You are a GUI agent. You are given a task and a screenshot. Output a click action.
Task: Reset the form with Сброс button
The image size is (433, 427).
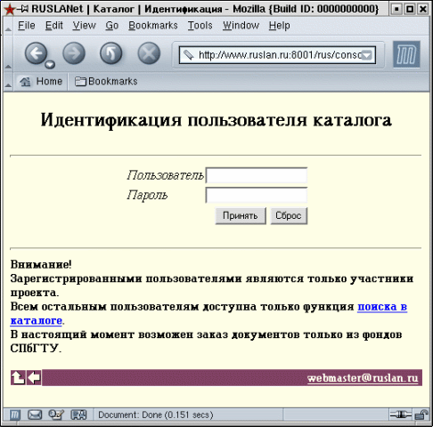tap(289, 215)
